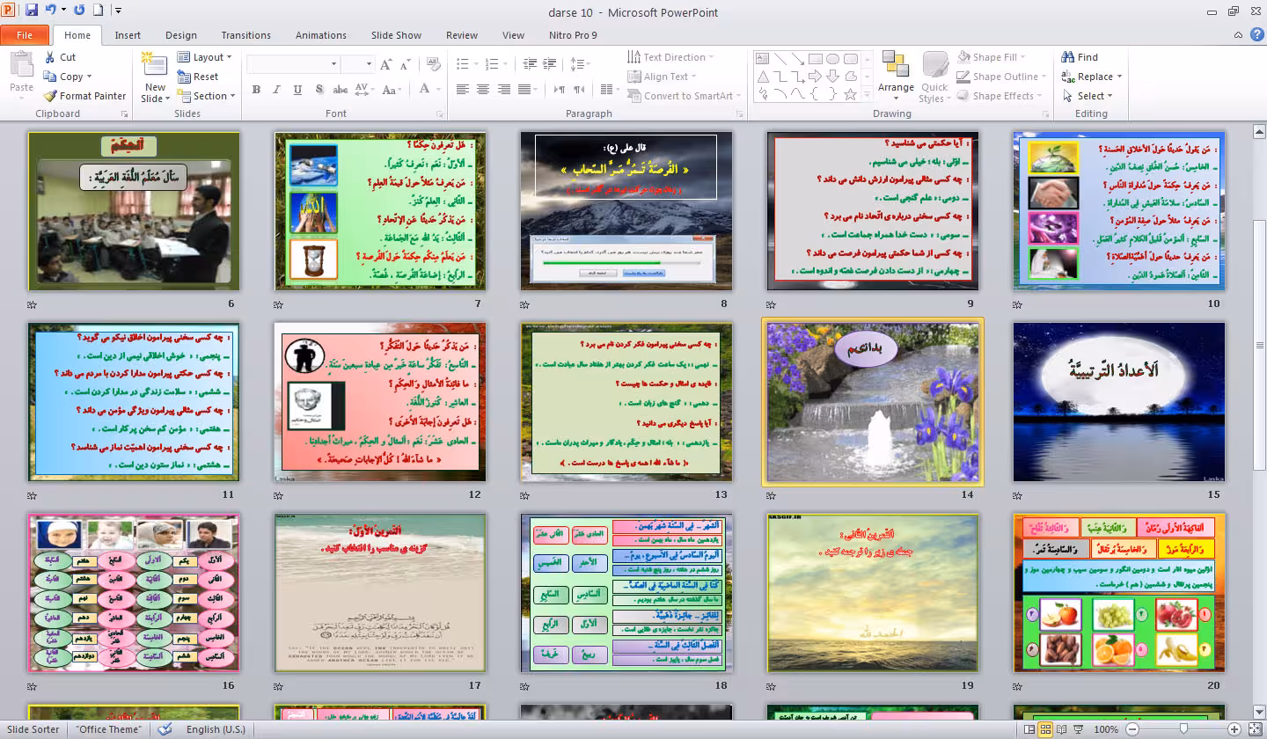Start Slide Show from status bar icon

[1079, 729]
